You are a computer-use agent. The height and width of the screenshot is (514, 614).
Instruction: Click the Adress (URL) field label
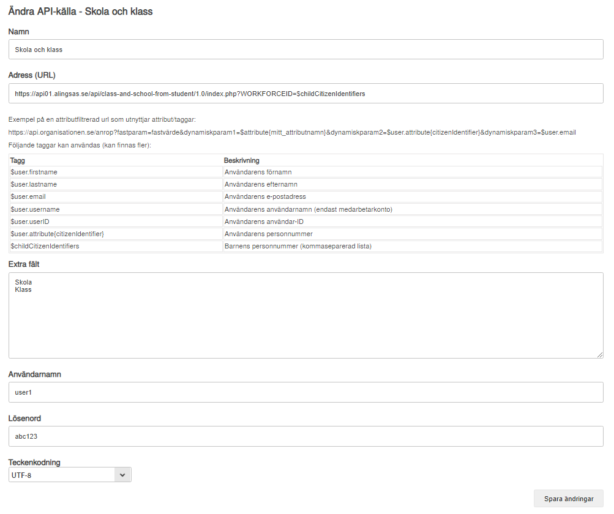click(x=32, y=75)
